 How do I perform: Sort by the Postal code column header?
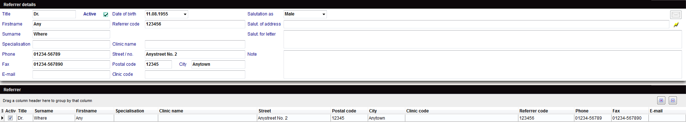point(349,111)
